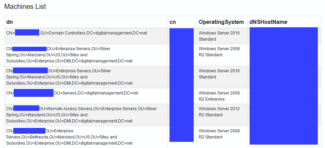Viewport: 325px width, 148px height.
Task: Click the cn column header
Action: (173, 22)
